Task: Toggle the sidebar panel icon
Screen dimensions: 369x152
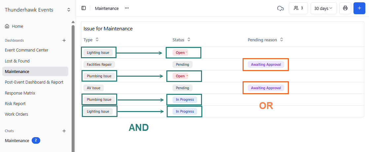Action: click(x=84, y=8)
